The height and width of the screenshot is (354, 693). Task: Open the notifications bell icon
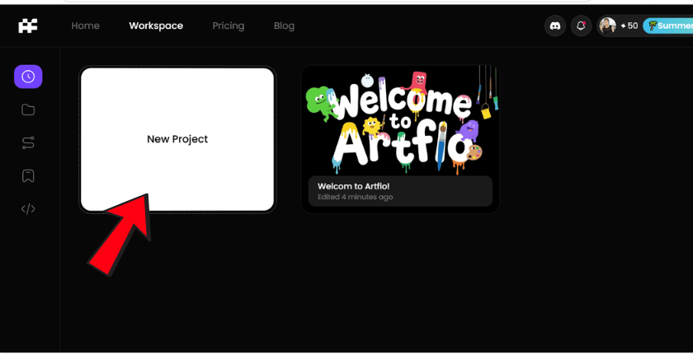coord(581,26)
